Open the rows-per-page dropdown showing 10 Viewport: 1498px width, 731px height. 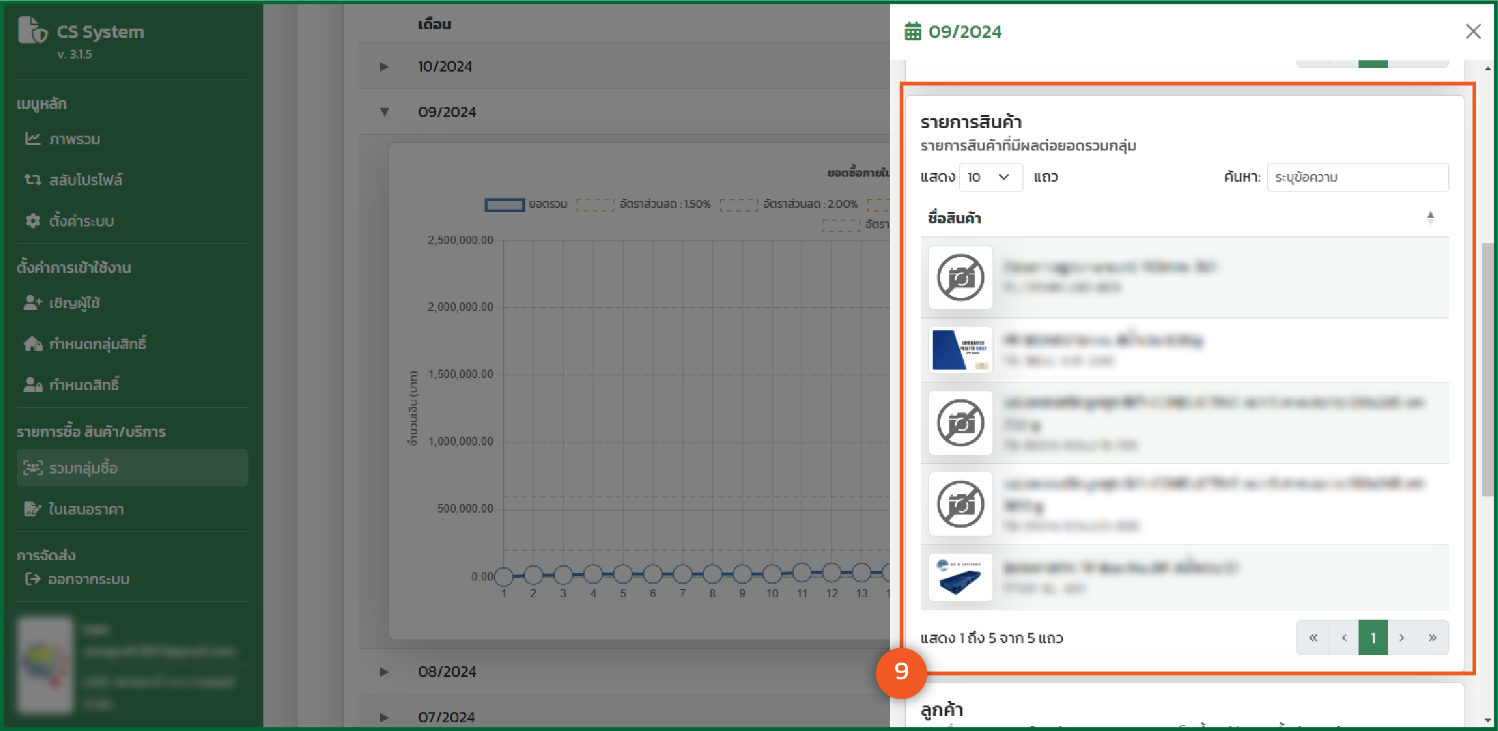990,177
